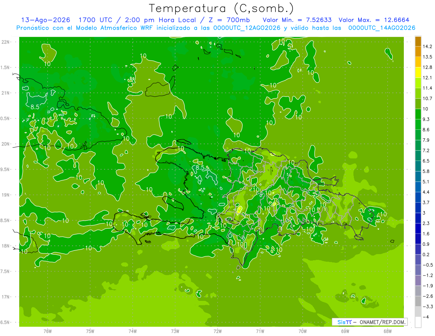435x336 pixels.
Task: Click the '74W' longitude axis label
Action: coord(133,331)
